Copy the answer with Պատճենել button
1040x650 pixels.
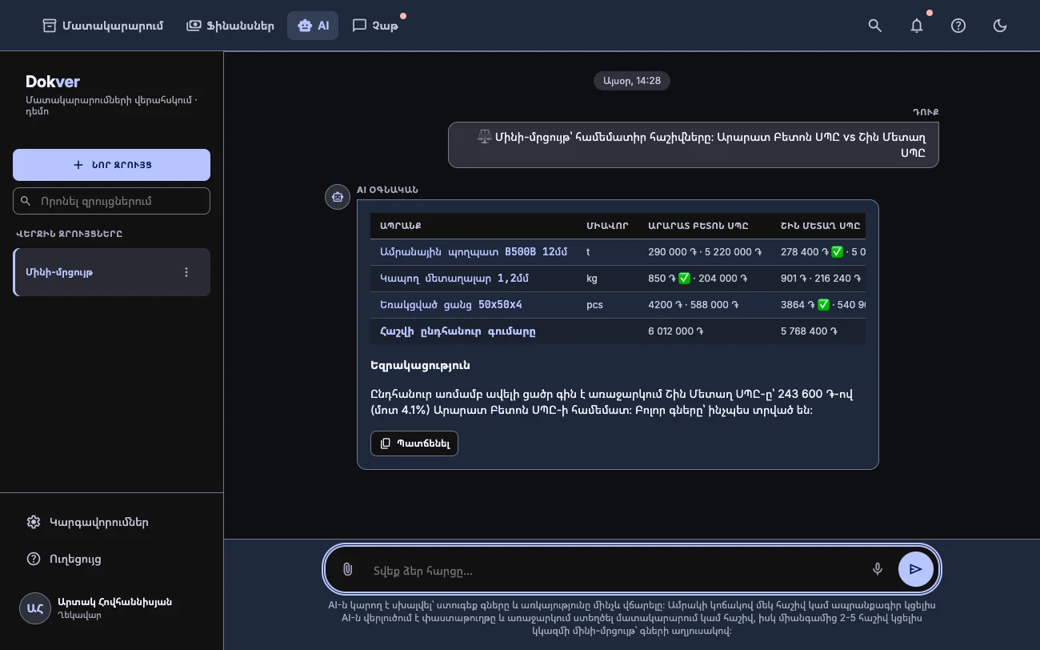(414, 443)
